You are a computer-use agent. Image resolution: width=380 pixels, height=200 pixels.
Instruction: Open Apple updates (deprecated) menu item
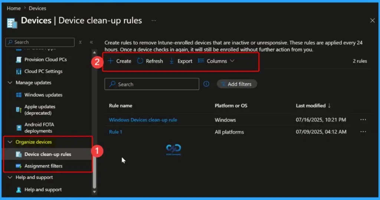[40, 110]
